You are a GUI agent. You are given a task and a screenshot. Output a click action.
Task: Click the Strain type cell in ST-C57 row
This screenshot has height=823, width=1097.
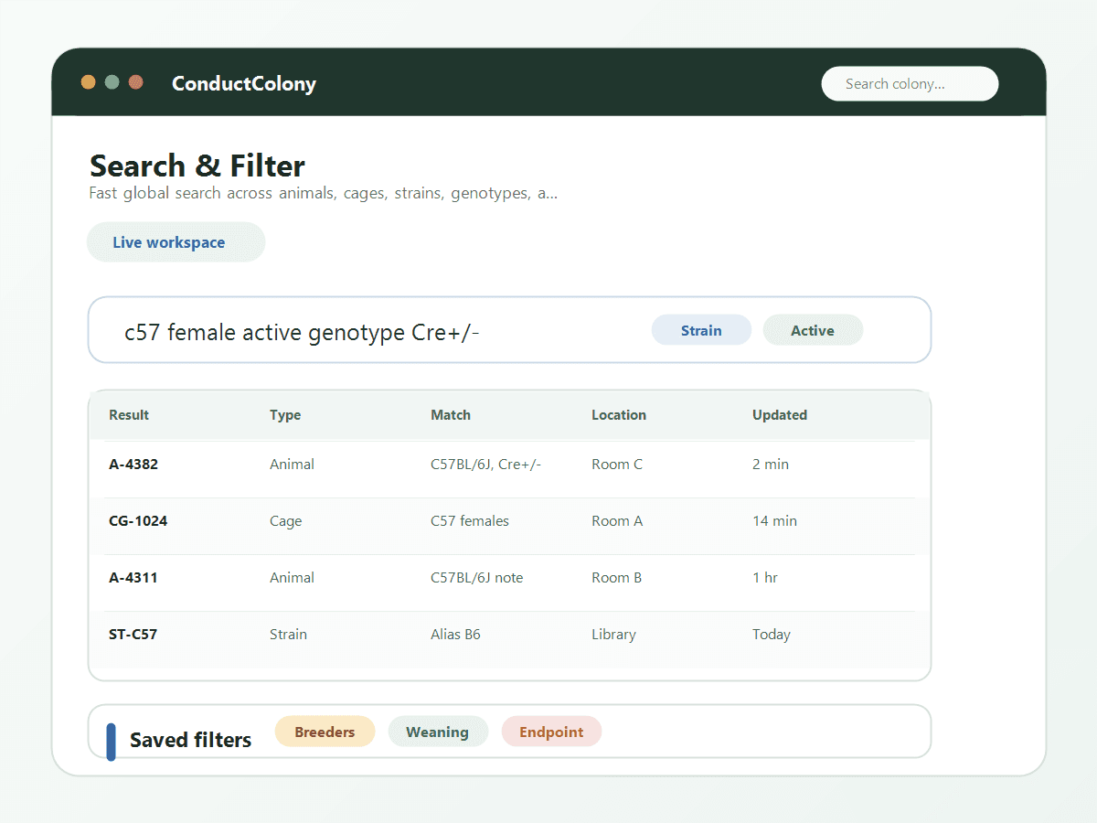point(288,634)
